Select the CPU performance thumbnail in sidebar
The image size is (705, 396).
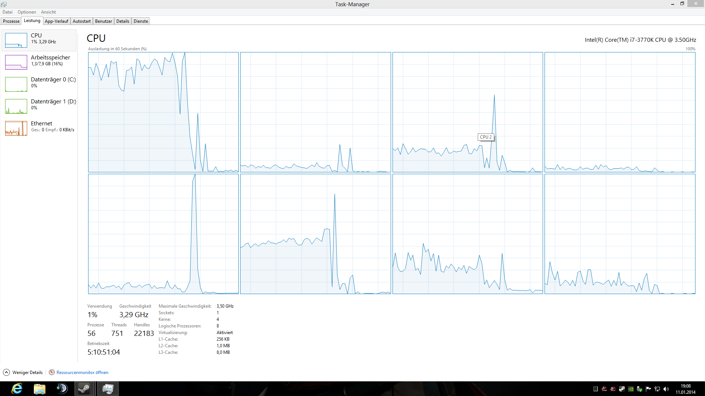point(16,40)
